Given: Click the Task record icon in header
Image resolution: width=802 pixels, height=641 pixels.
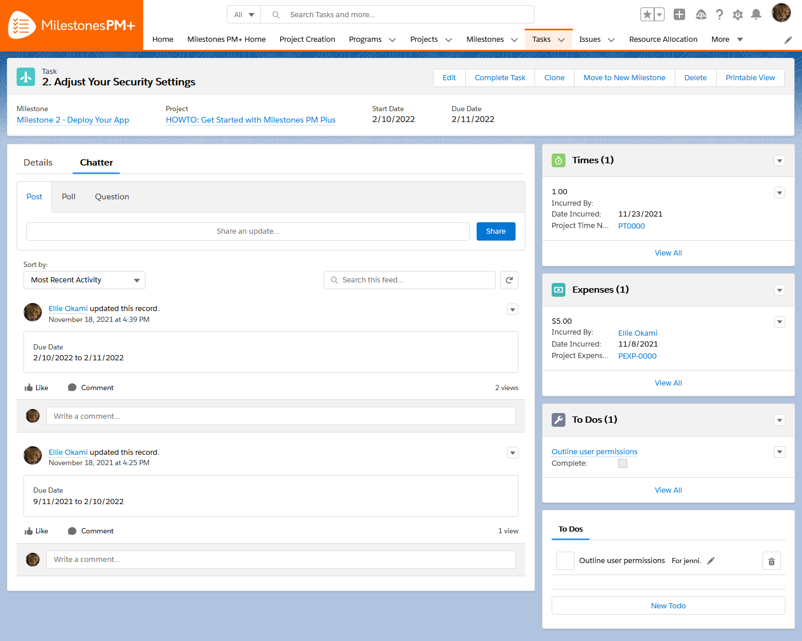Looking at the screenshot, I should (26, 77).
